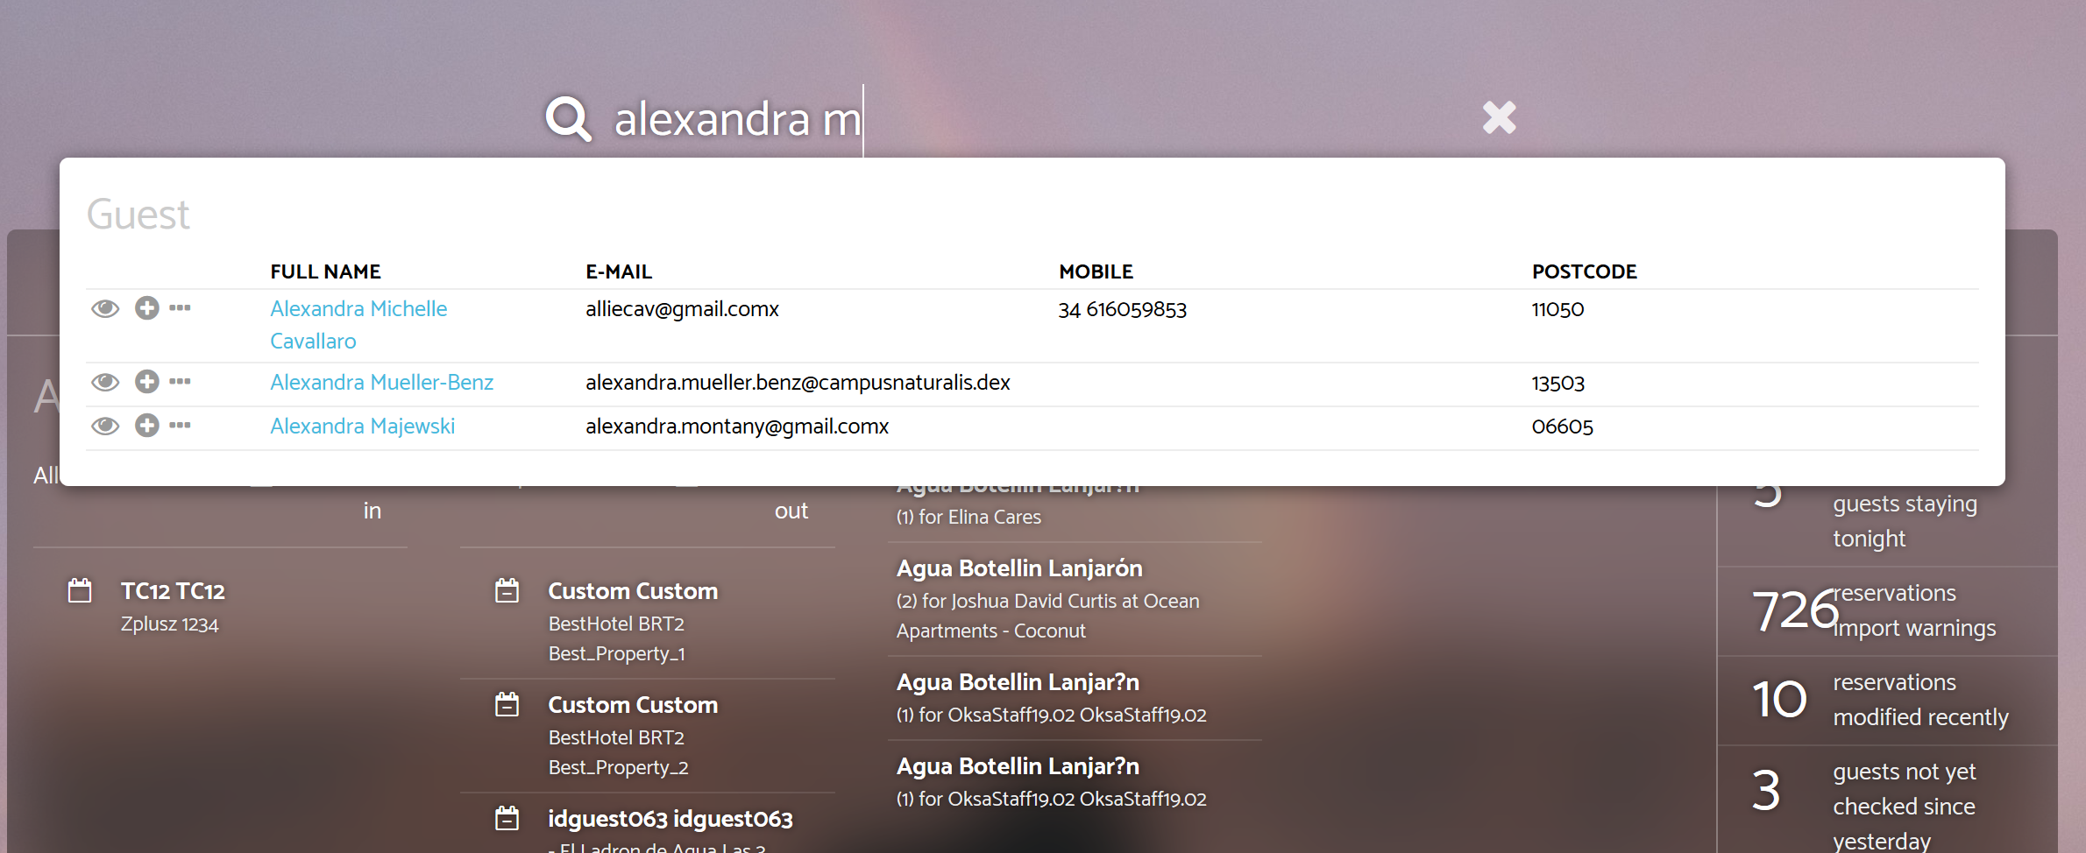
Task: Click calendar icon beside Best_Property_2 Custom Custom
Action: click(x=507, y=704)
